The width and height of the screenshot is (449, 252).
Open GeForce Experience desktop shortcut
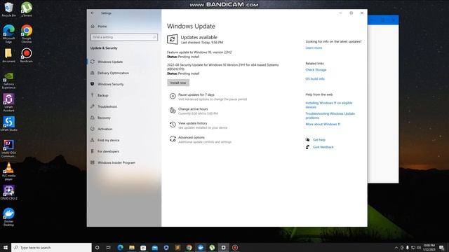[x=8, y=80]
